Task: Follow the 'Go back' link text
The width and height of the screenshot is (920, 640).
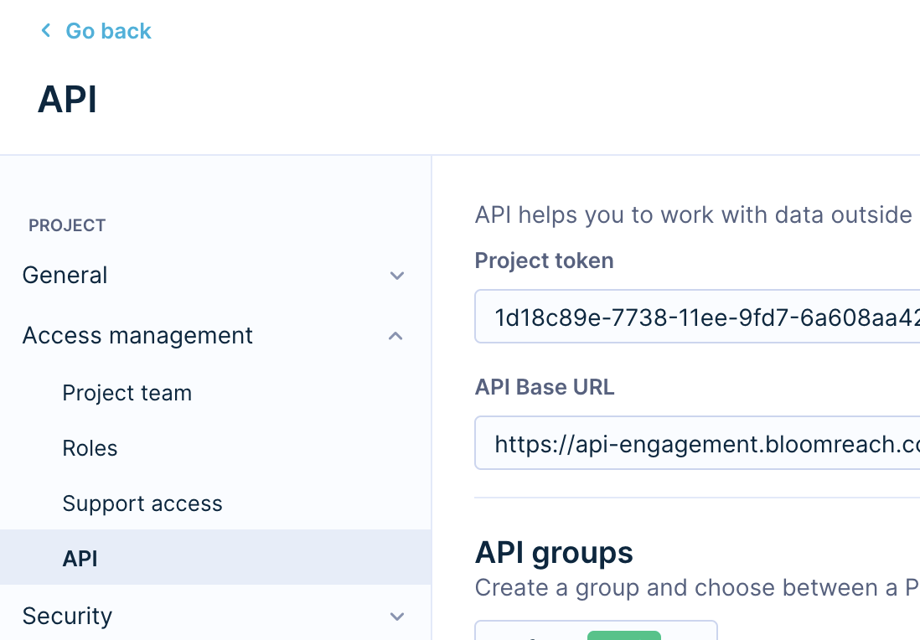Action: 108,31
